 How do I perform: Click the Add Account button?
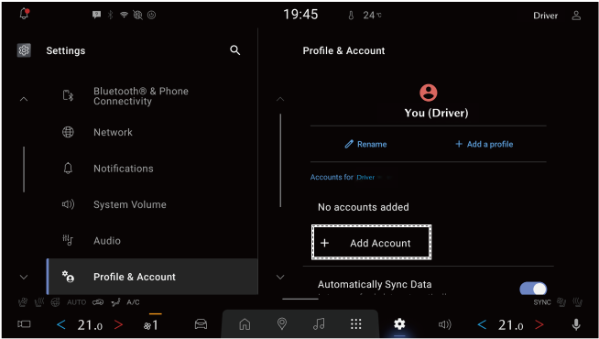tap(371, 242)
